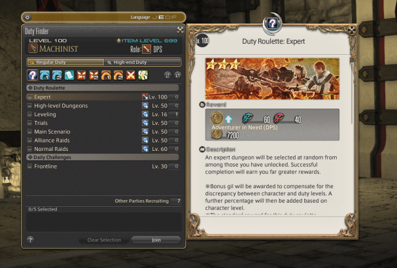
Task: Open the help question mark icon
Action: [x=30, y=240]
